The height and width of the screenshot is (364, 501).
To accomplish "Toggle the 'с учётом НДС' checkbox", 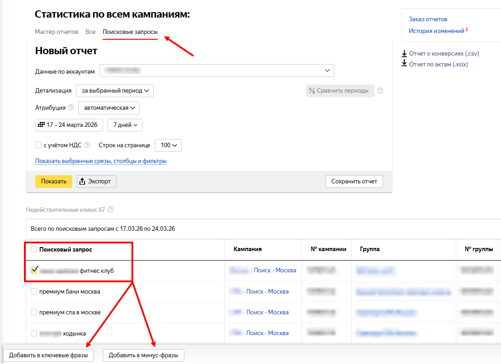I will [x=38, y=145].
